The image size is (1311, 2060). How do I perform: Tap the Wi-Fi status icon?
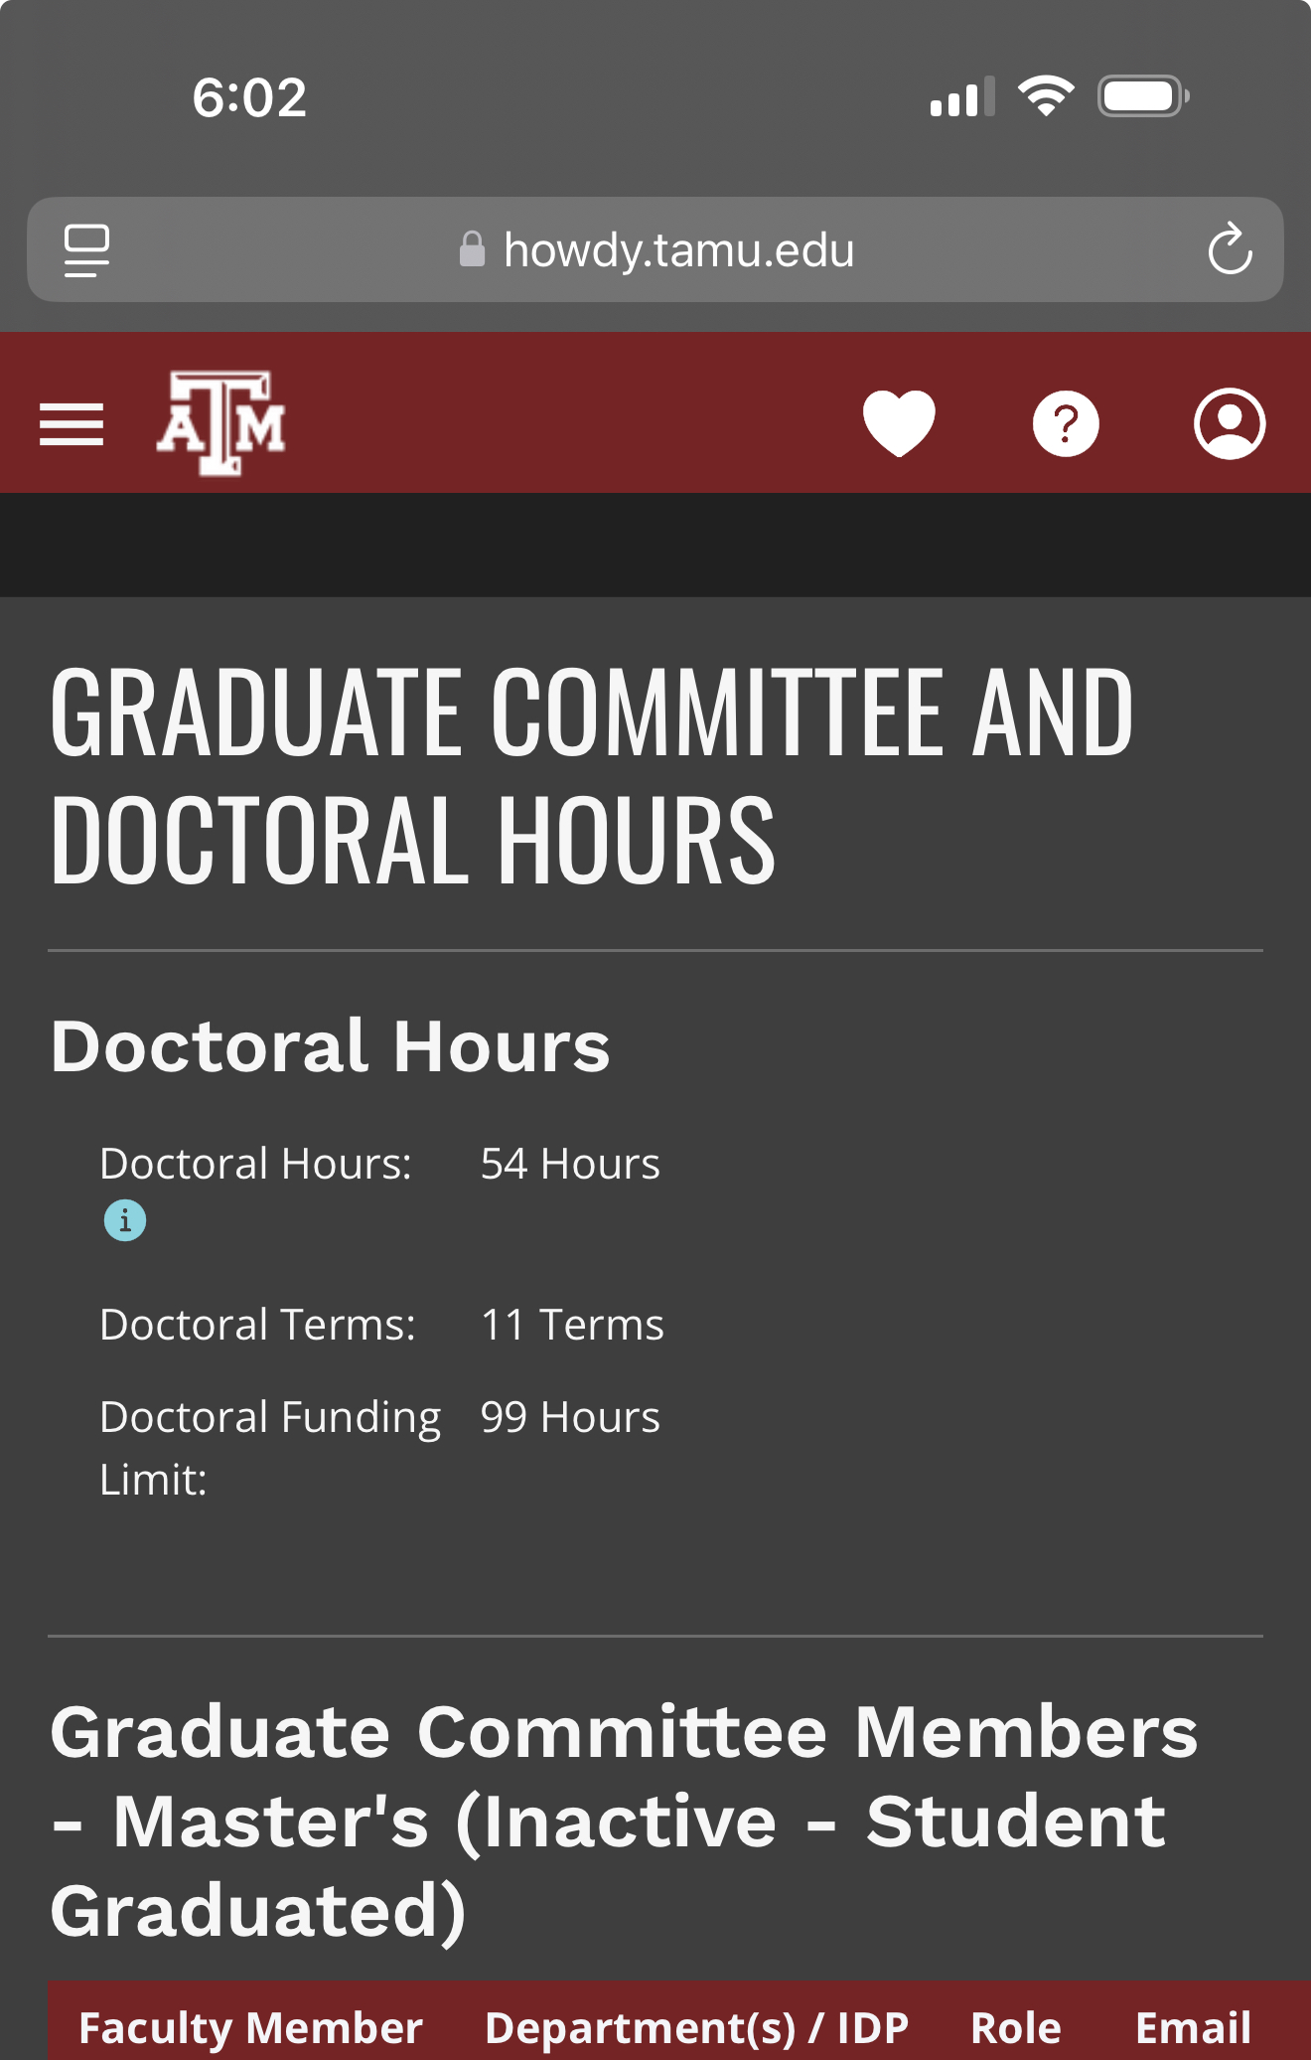[x=1046, y=95]
